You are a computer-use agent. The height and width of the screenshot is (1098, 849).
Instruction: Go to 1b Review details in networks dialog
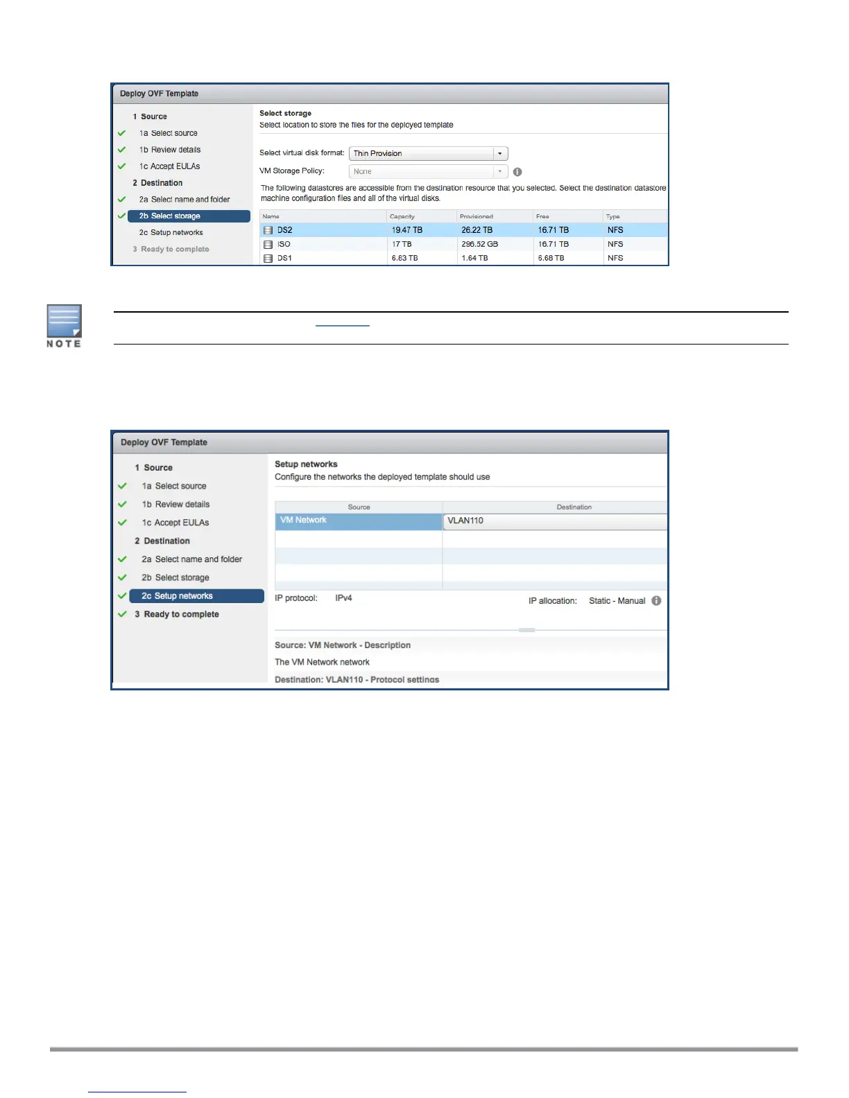(175, 505)
